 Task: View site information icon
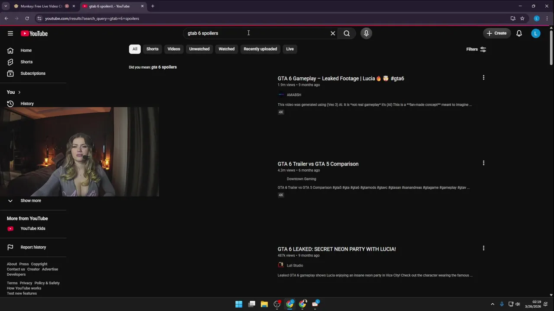click(x=39, y=19)
